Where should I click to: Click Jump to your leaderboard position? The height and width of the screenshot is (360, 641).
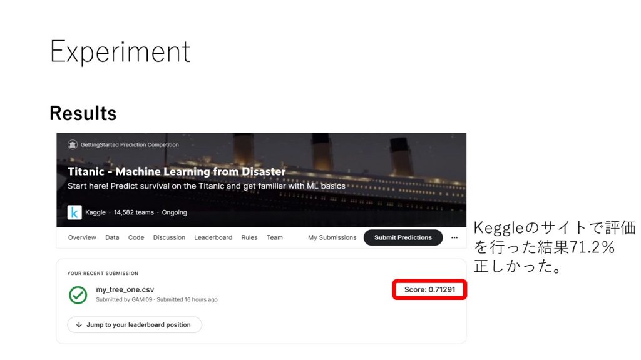pyautogui.click(x=135, y=325)
